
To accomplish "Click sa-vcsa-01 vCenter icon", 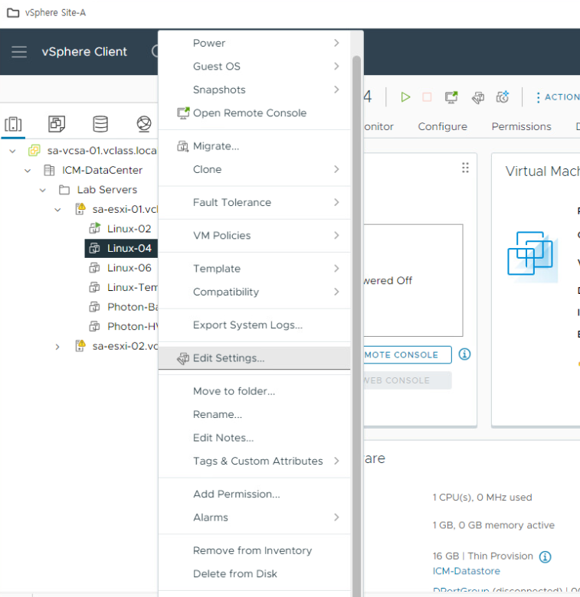I will [x=34, y=150].
